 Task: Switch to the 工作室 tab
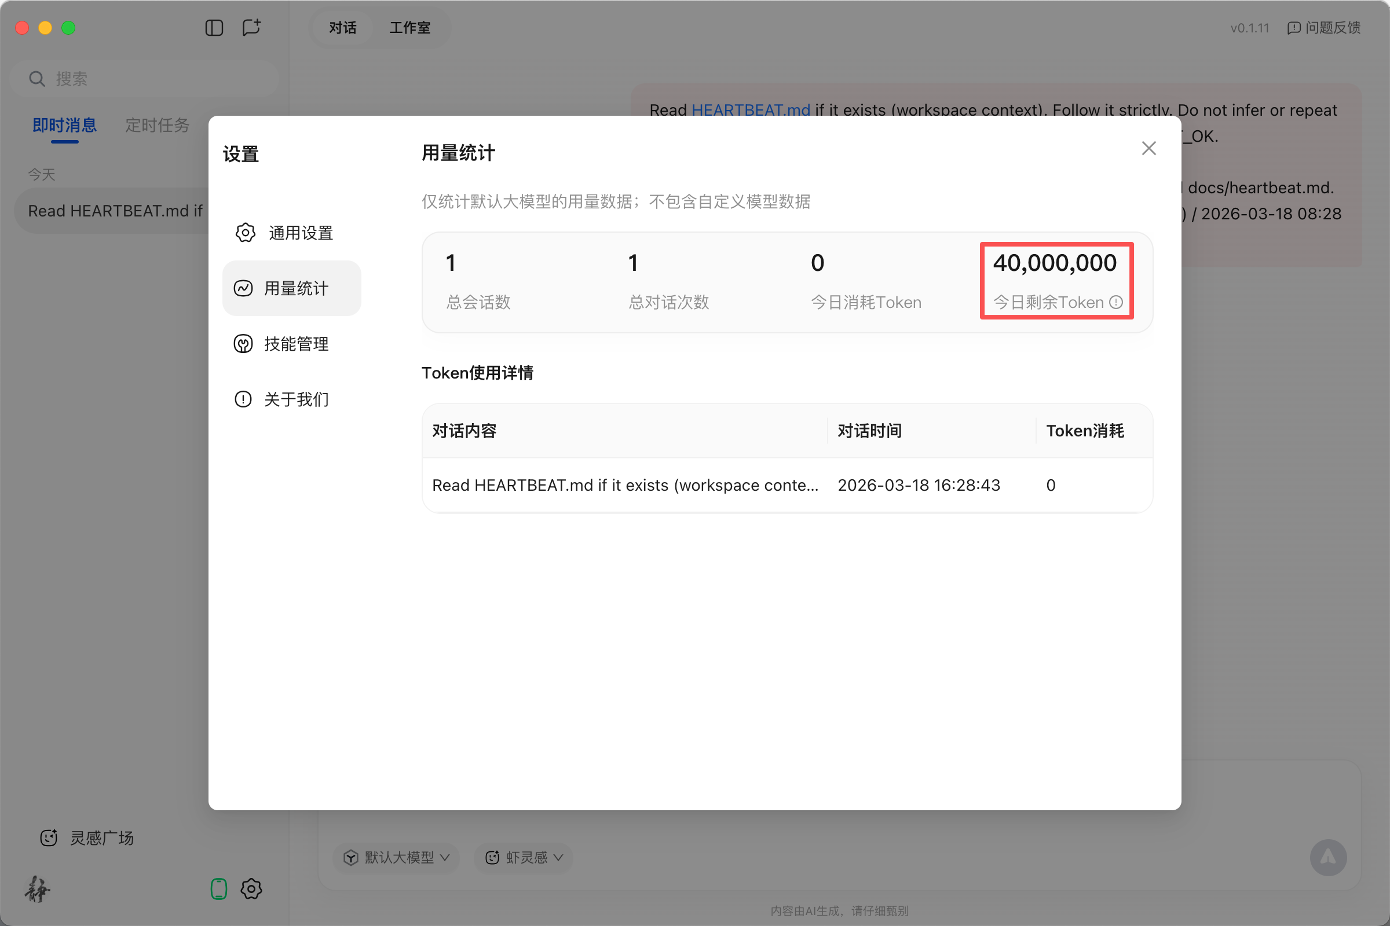409,28
